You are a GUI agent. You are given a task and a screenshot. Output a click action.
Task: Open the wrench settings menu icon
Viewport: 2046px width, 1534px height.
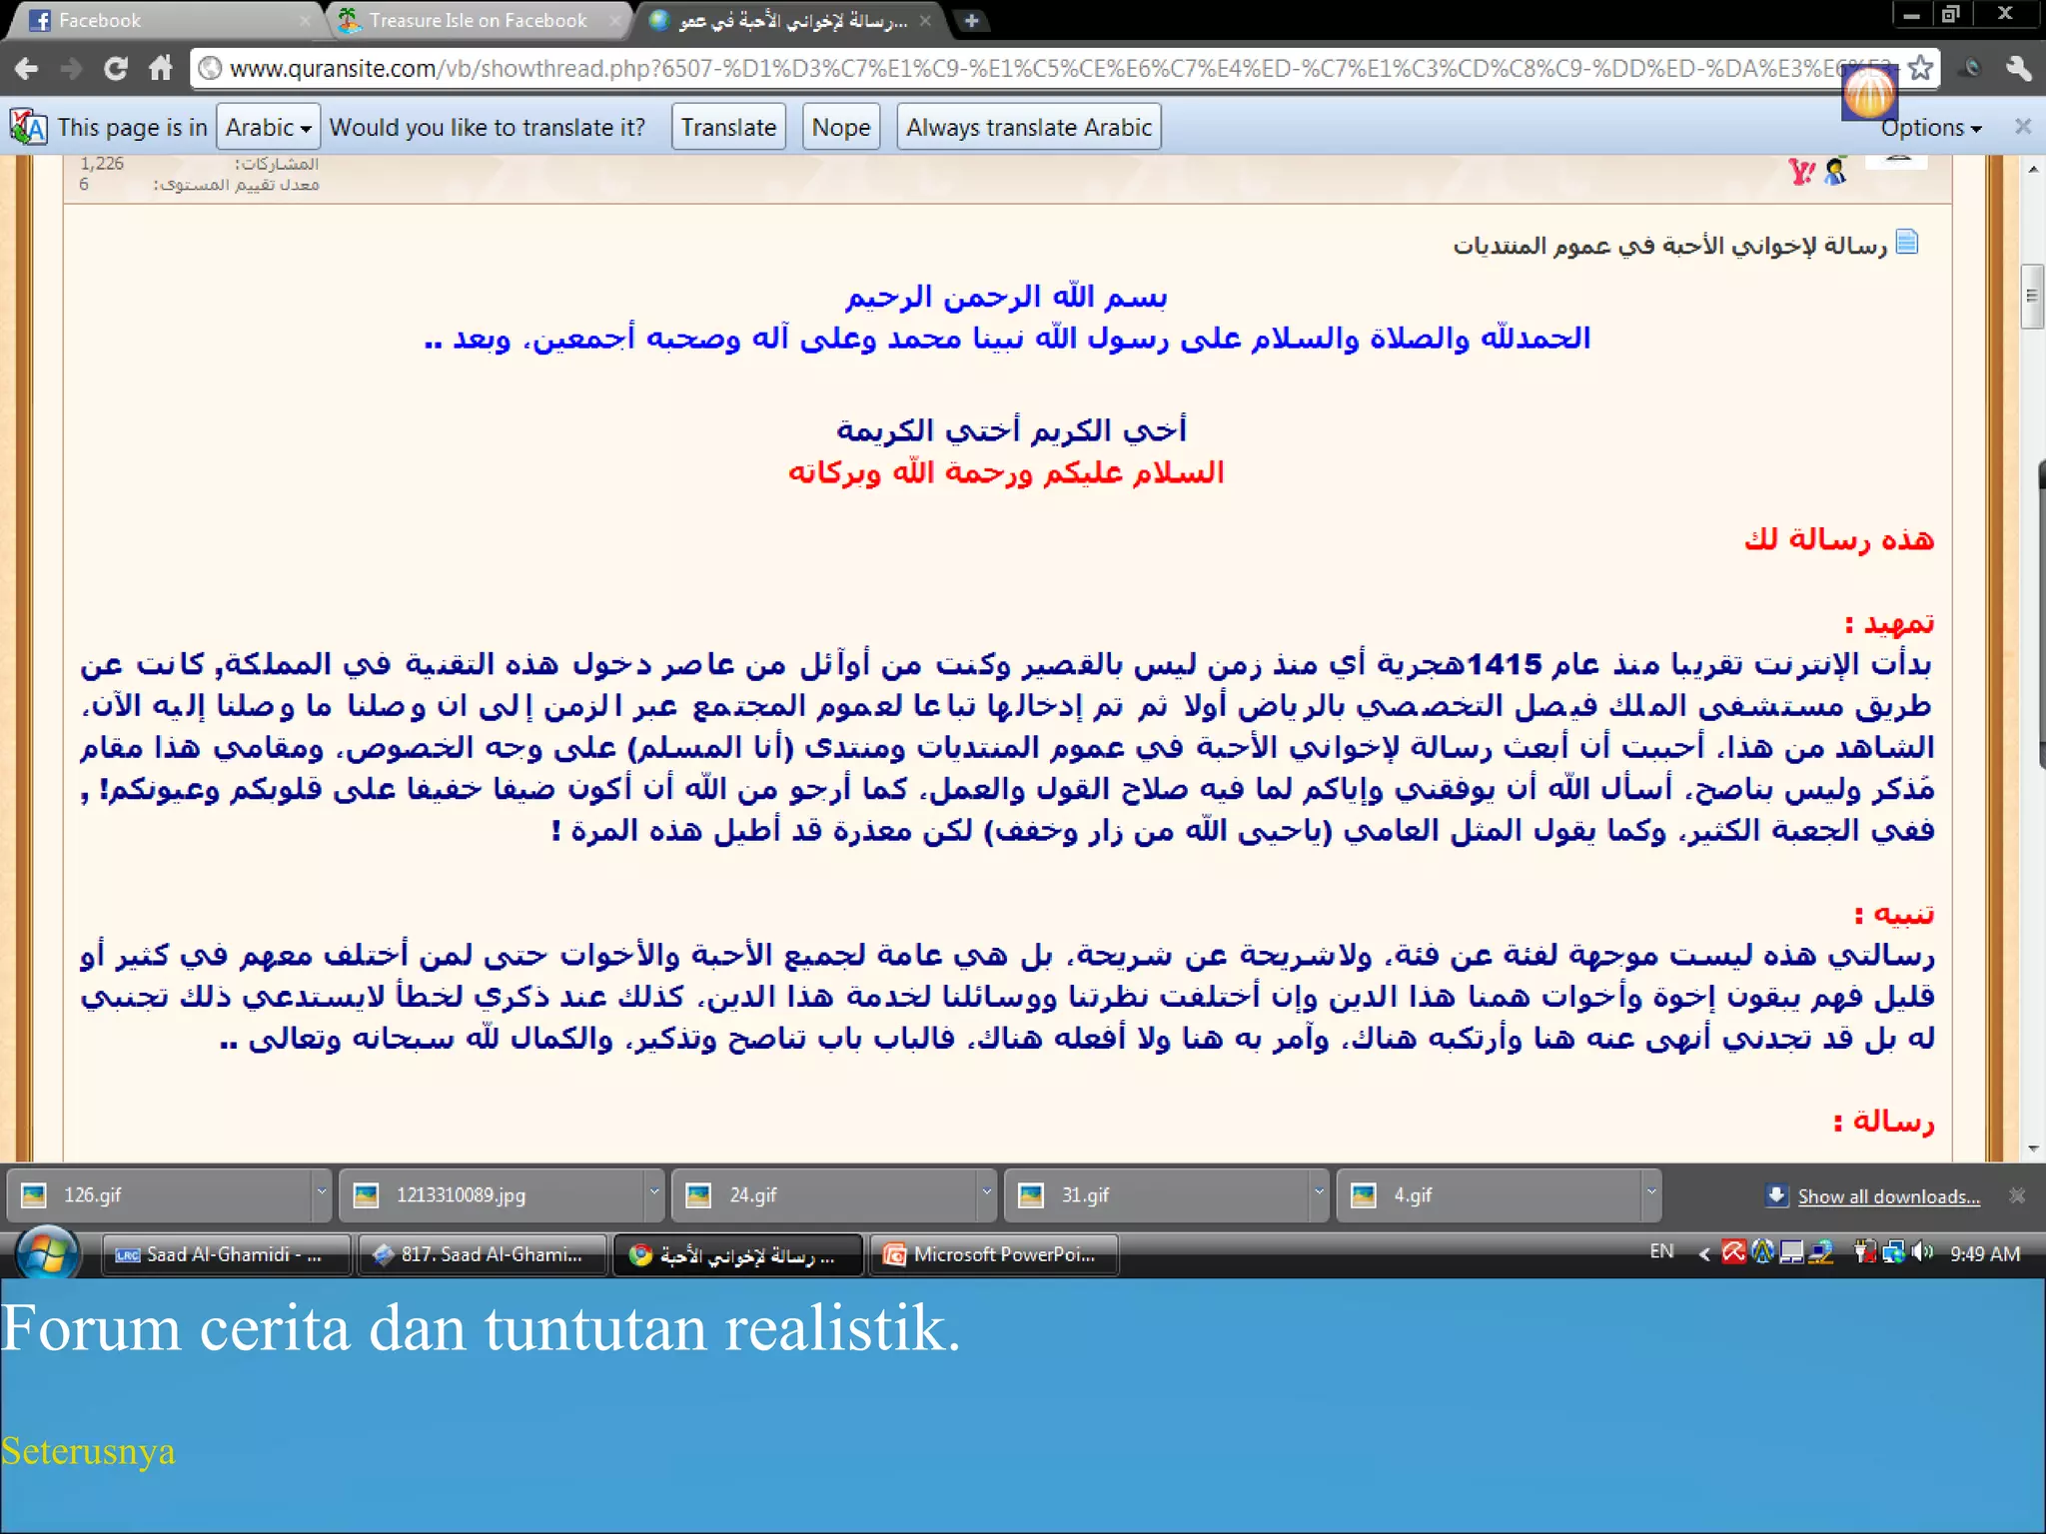(x=2017, y=68)
